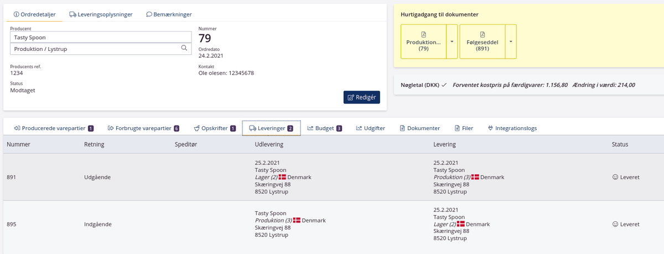Screen dimensions: 664x254
Task: Click the Danish flag in row 895 Levering
Action: (461, 224)
